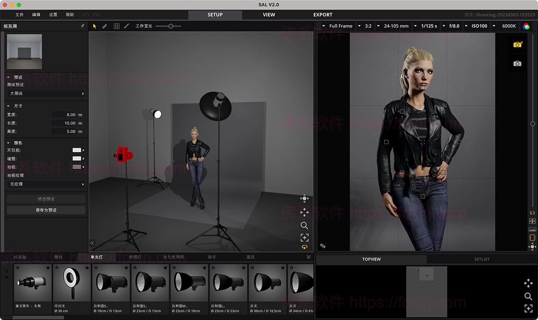Click the yellow reset view arrow icon

pyautogui.click(x=304, y=247)
